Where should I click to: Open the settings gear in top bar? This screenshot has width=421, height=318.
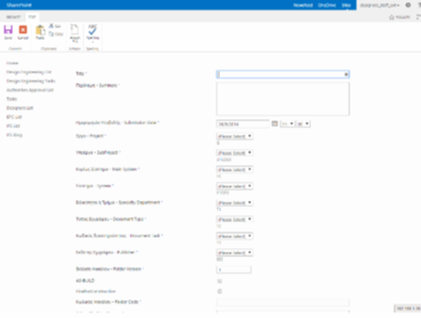click(407, 4)
